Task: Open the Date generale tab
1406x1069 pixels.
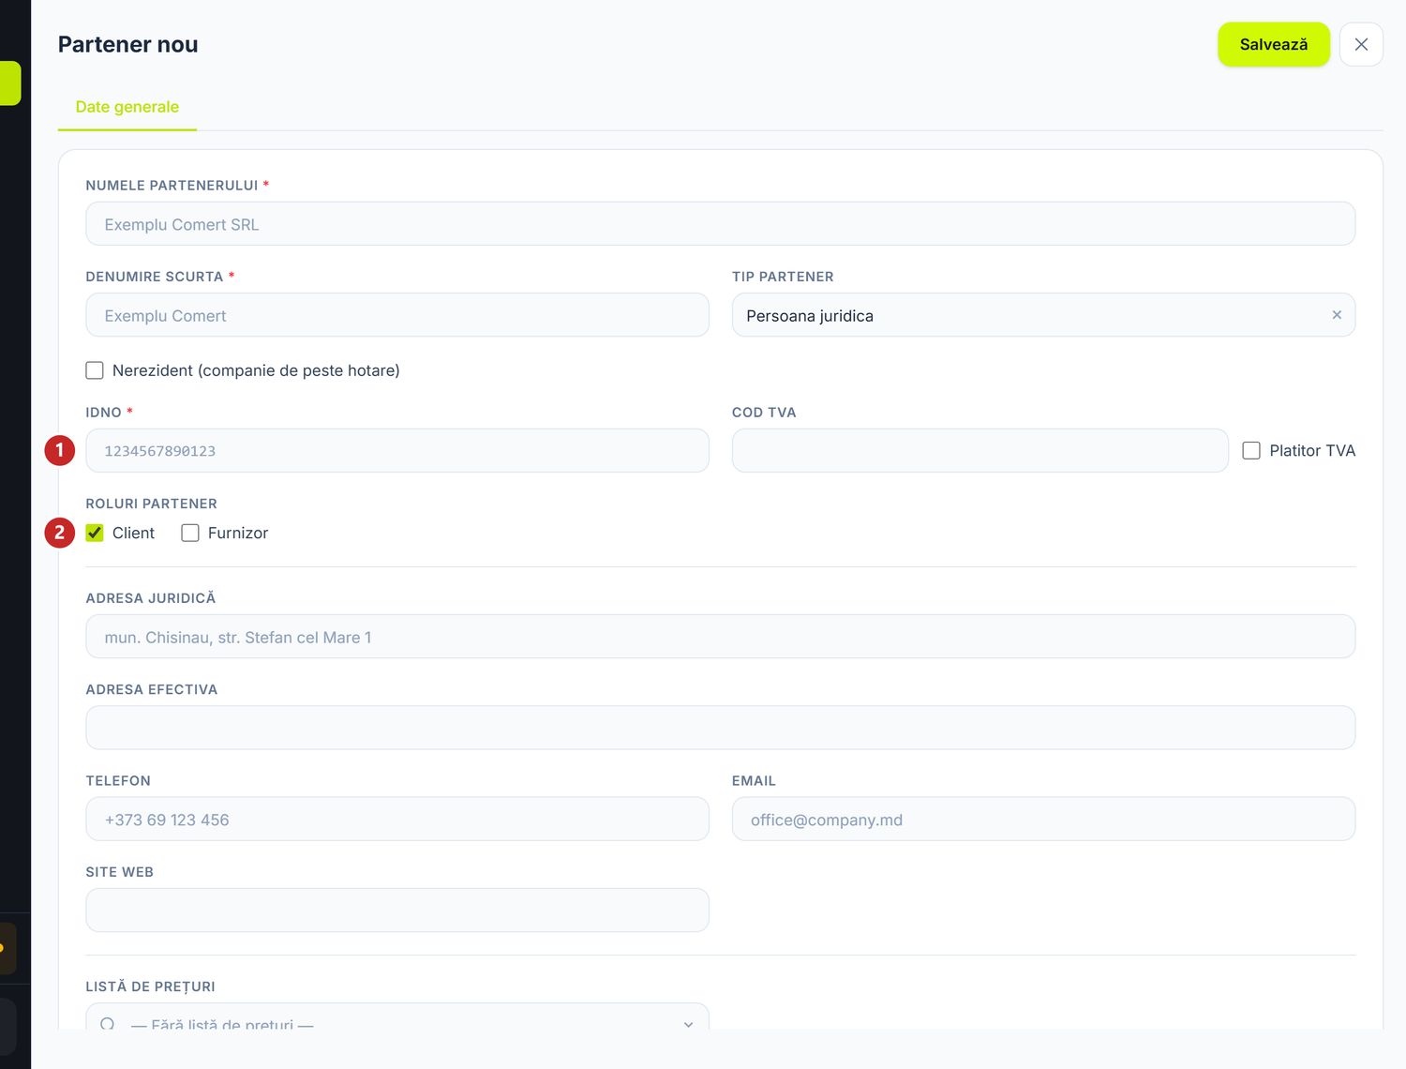Action: click(x=127, y=107)
